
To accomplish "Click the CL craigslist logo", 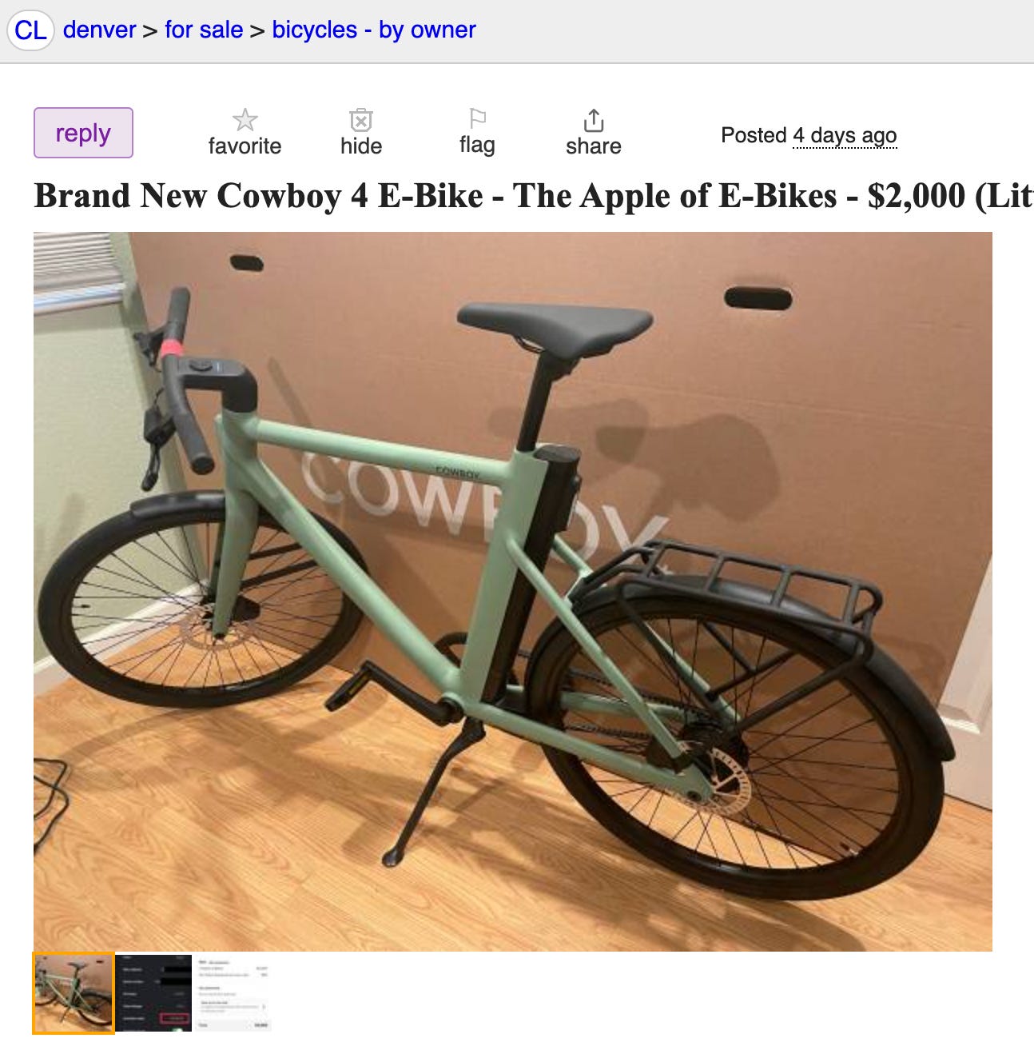I will click(x=30, y=30).
